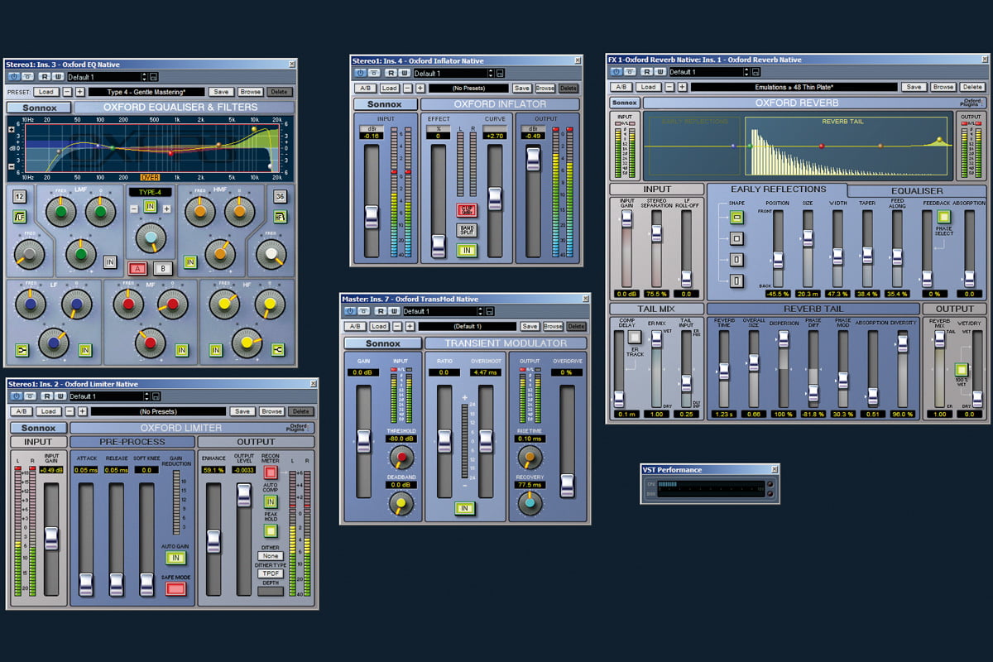The width and height of the screenshot is (993, 662).
Task: Select the second early reflections shape in Reverb
Action: click(736, 238)
